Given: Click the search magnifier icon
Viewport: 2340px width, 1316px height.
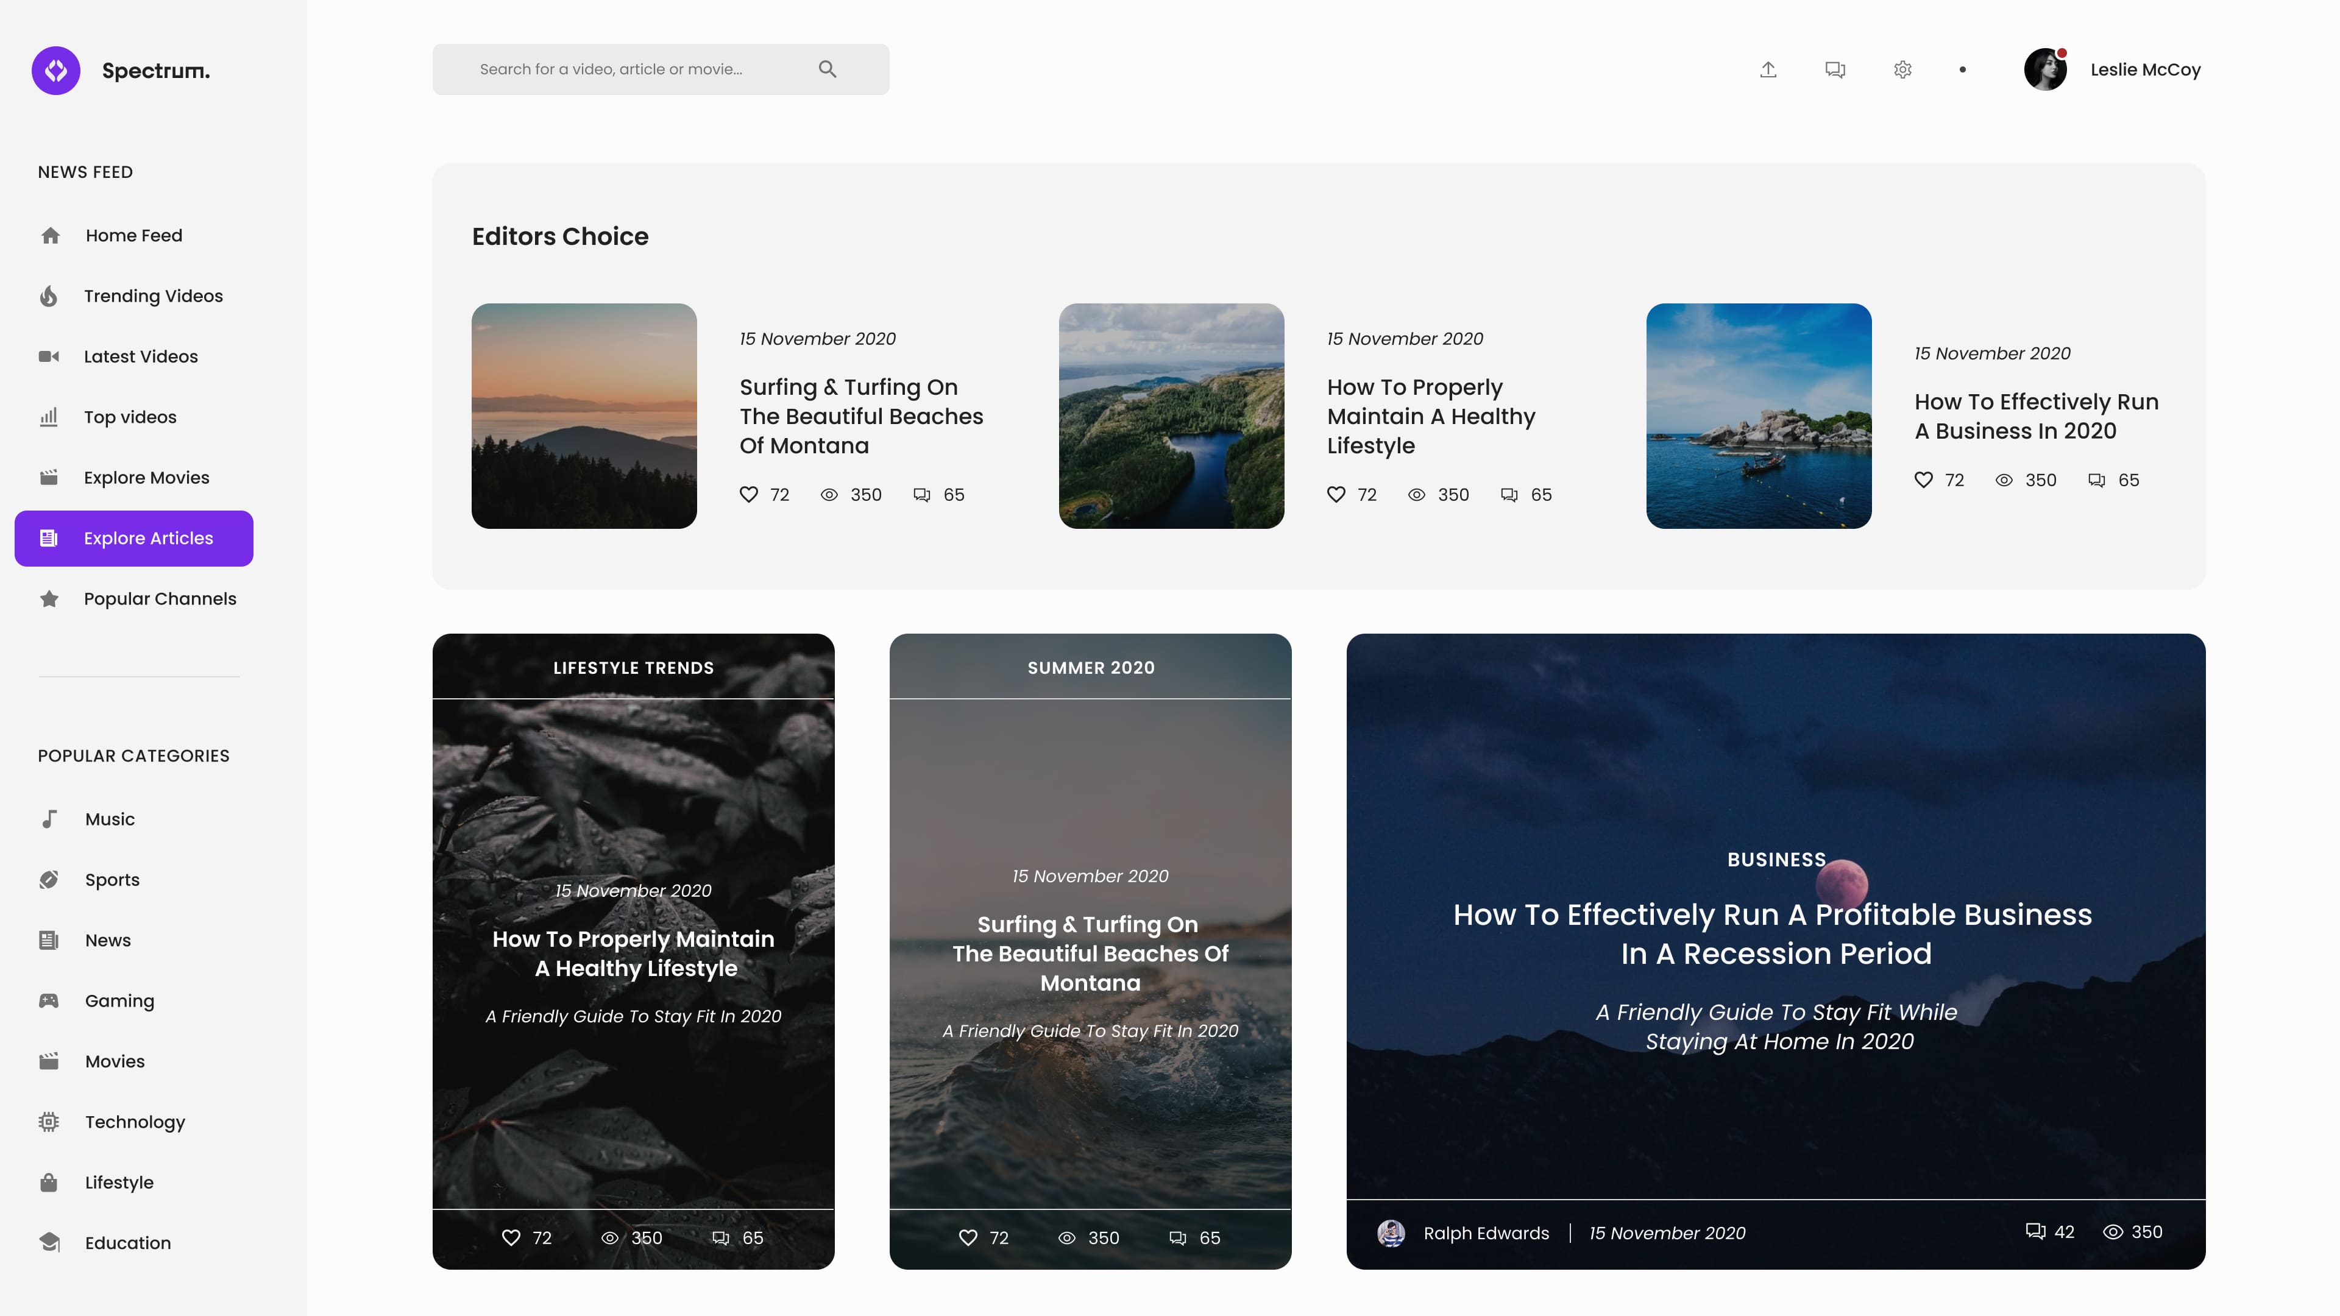Looking at the screenshot, I should [827, 69].
